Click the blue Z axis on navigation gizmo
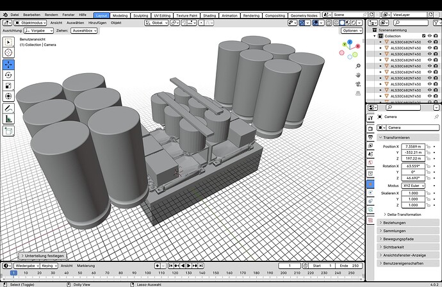Viewport: 442px width, 287px height. [x=350, y=42]
